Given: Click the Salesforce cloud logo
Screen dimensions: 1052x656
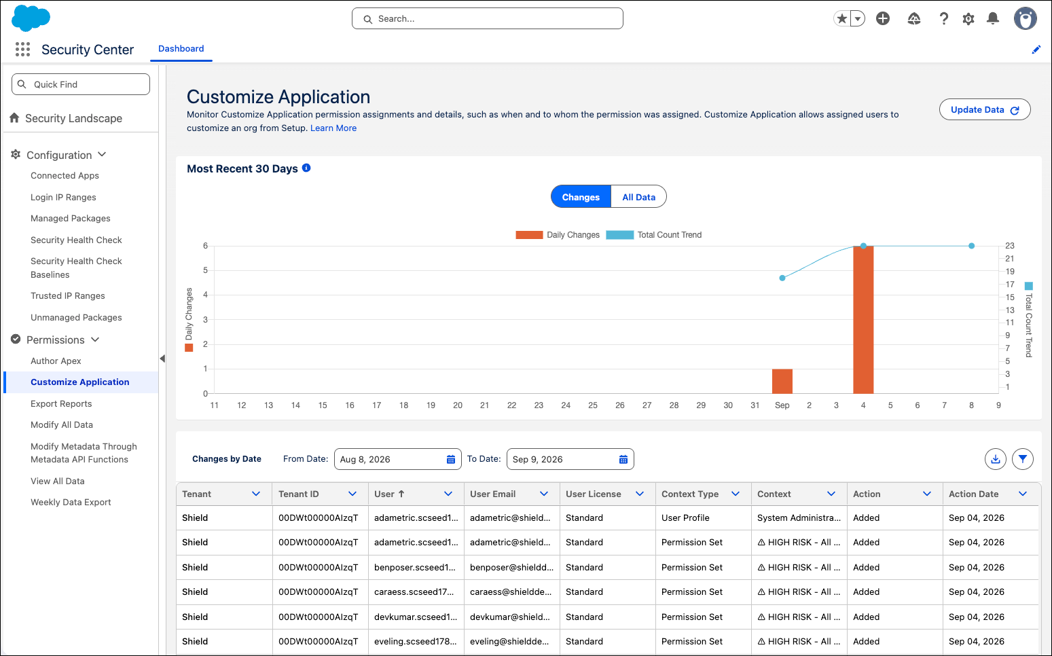Looking at the screenshot, I should (x=31, y=18).
